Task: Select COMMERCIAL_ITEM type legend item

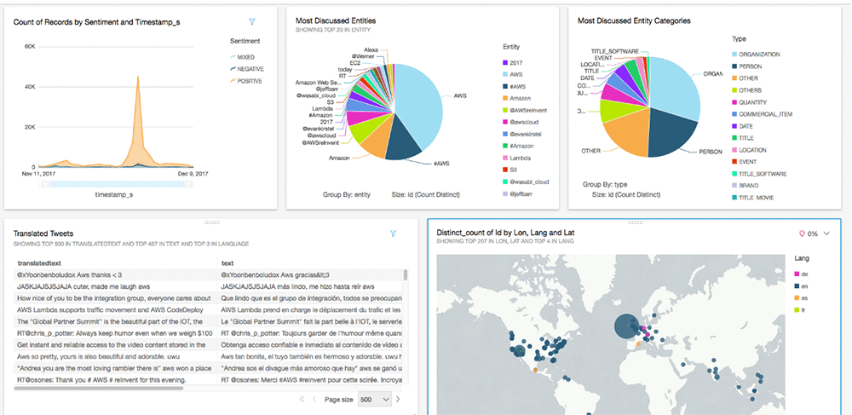Action: click(762, 114)
